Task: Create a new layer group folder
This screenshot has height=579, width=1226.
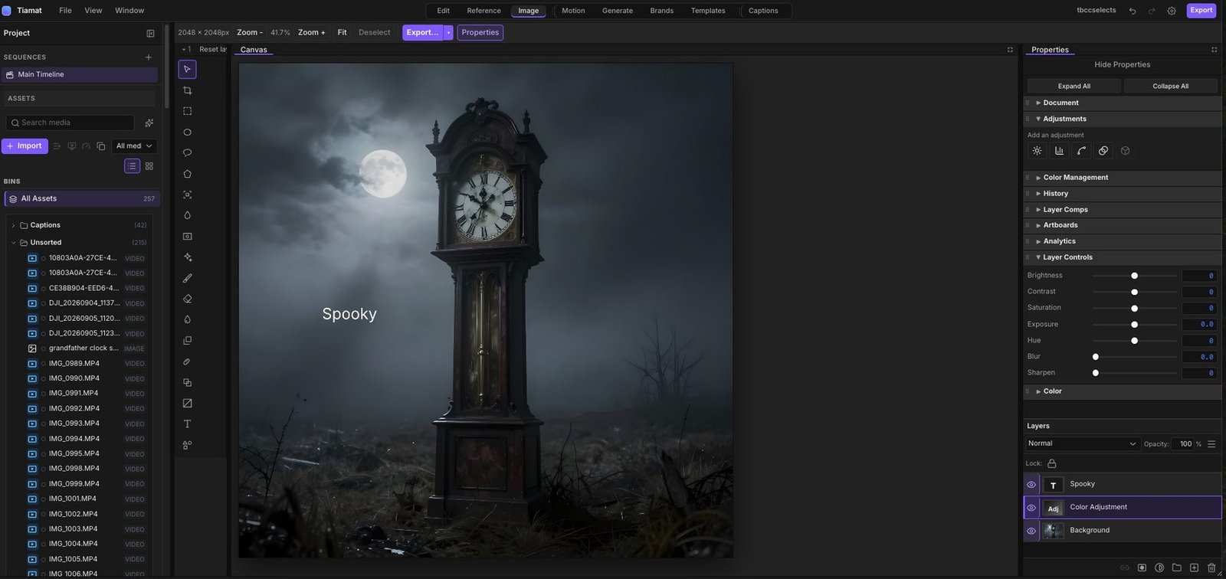Action: pyautogui.click(x=1177, y=568)
